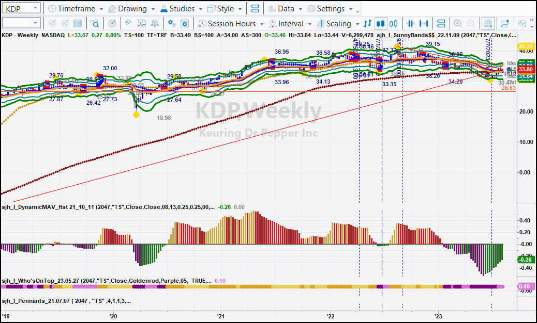Click the '27.64' price label
This screenshot has height=323, width=537.
[174, 100]
